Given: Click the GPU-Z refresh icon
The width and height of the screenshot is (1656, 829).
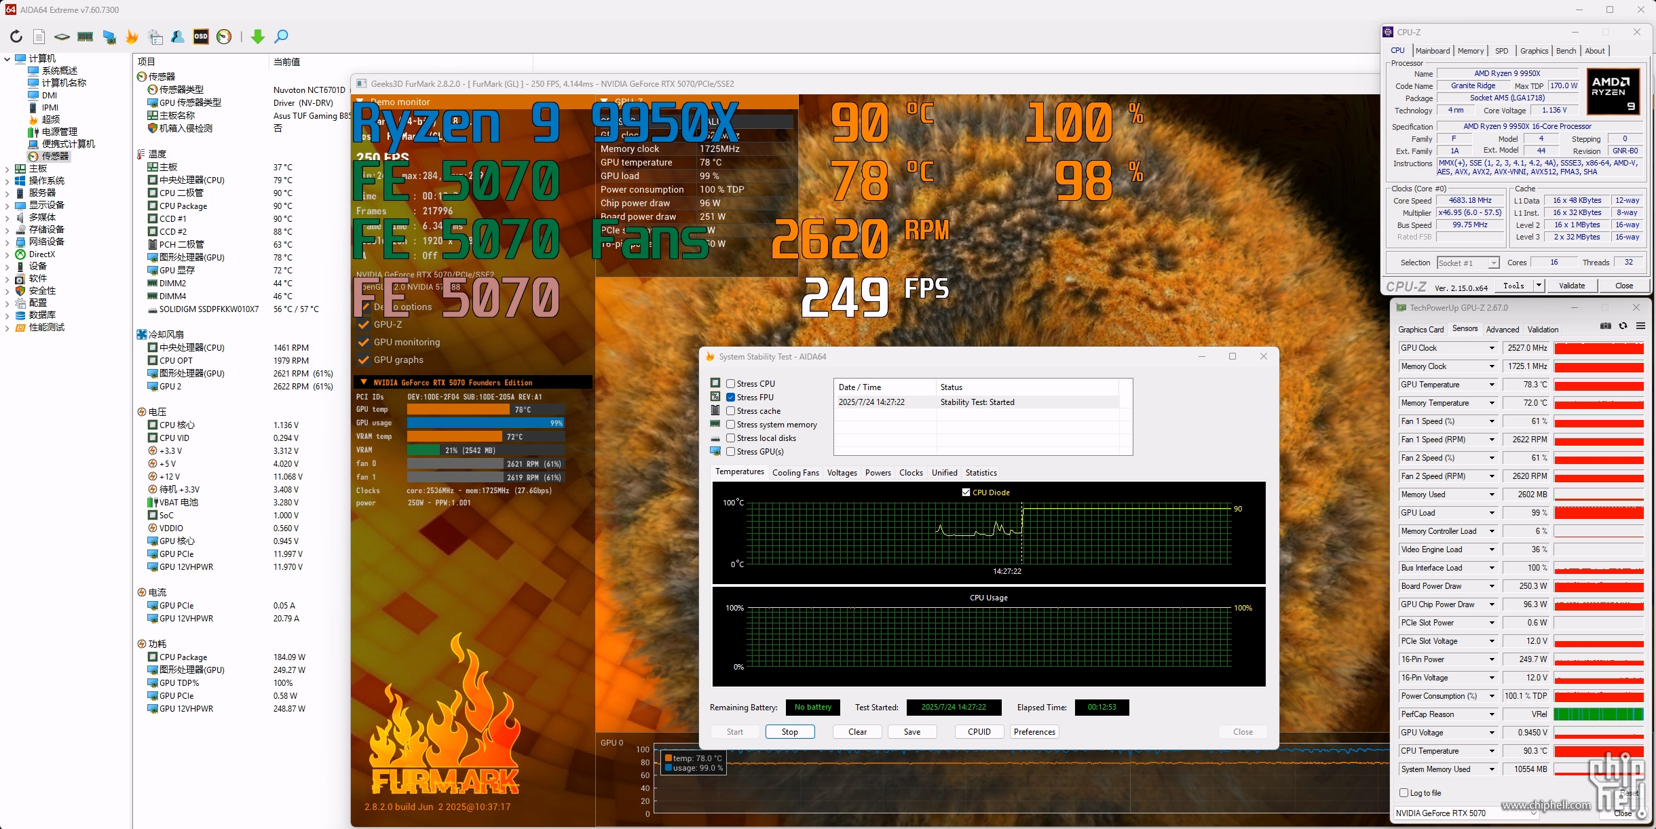Looking at the screenshot, I should 1623,326.
